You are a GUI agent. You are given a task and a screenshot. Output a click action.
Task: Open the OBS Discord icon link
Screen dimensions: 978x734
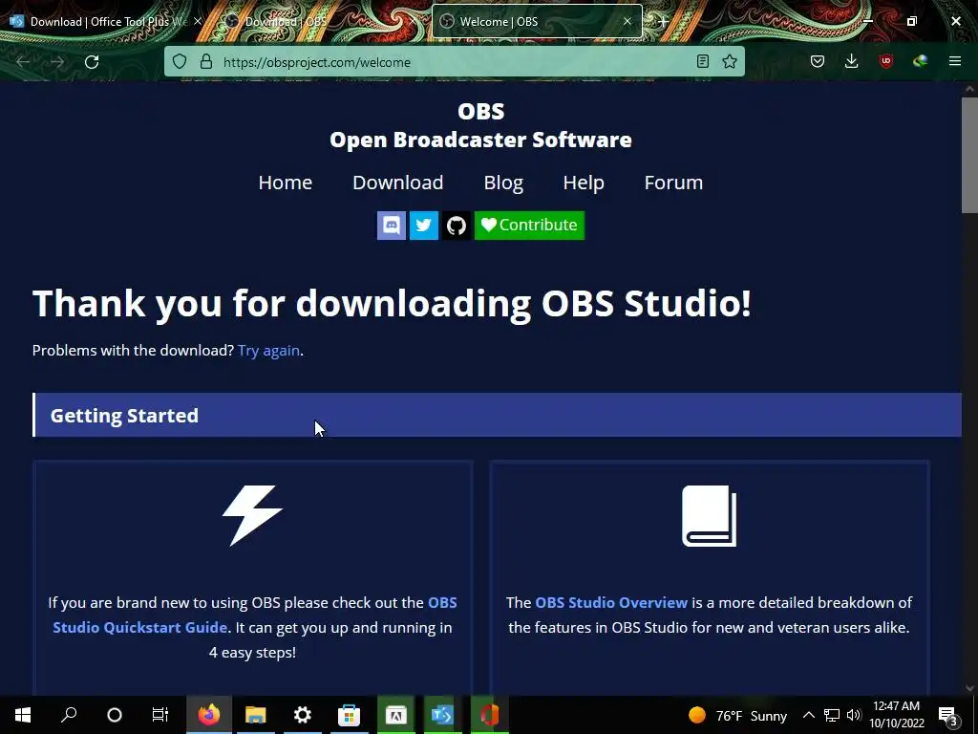click(391, 226)
